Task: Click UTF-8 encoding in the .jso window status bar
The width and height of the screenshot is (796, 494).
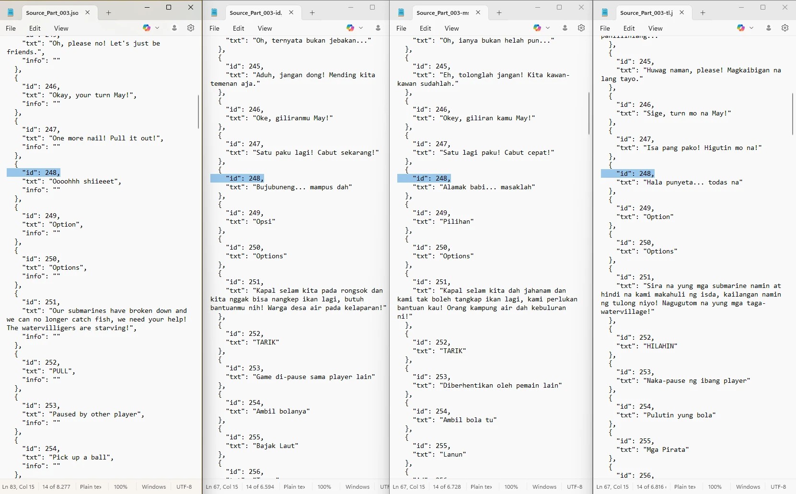Action: tap(184, 487)
